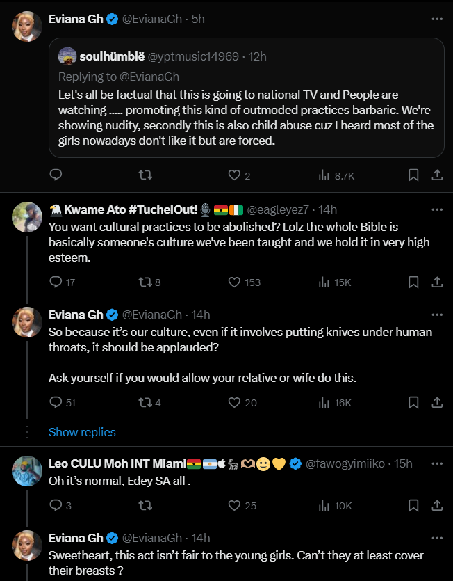
Task: Open @yptmusic14969 quoted post by soulhümblē
Action: (x=246, y=98)
